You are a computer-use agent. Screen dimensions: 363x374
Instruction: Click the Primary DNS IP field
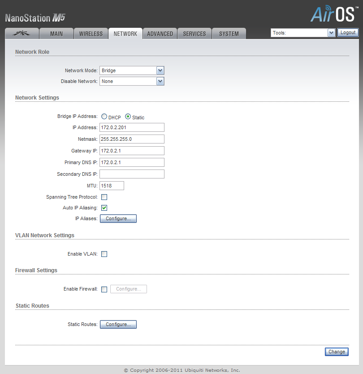(x=132, y=162)
